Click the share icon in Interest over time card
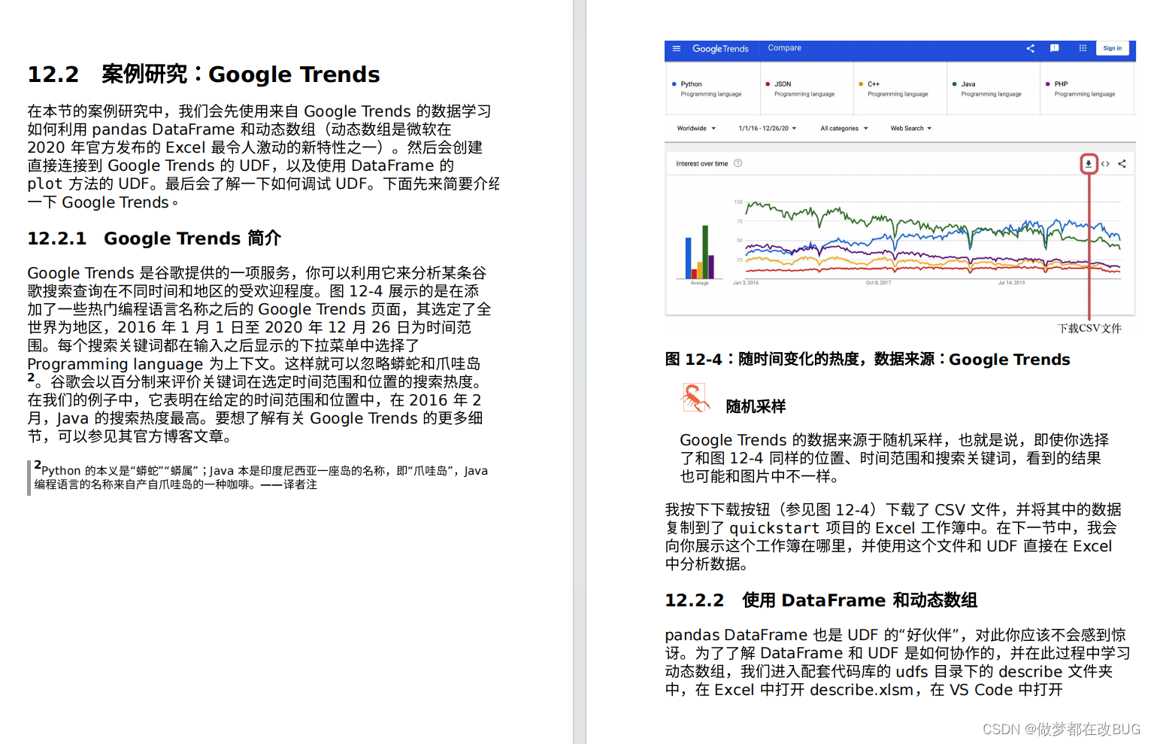 (x=1122, y=164)
